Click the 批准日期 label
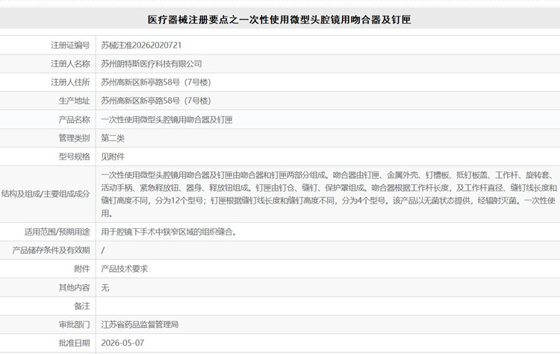Viewport: 560px width, 354px height. pyautogui.click(x=74, y=344)
